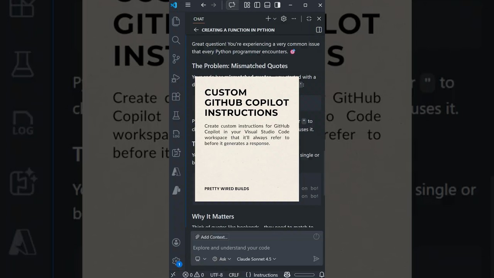Toggle the bottom panel layout icon
The width and height of the screenshot is (494, 278).
coord(267,5)
